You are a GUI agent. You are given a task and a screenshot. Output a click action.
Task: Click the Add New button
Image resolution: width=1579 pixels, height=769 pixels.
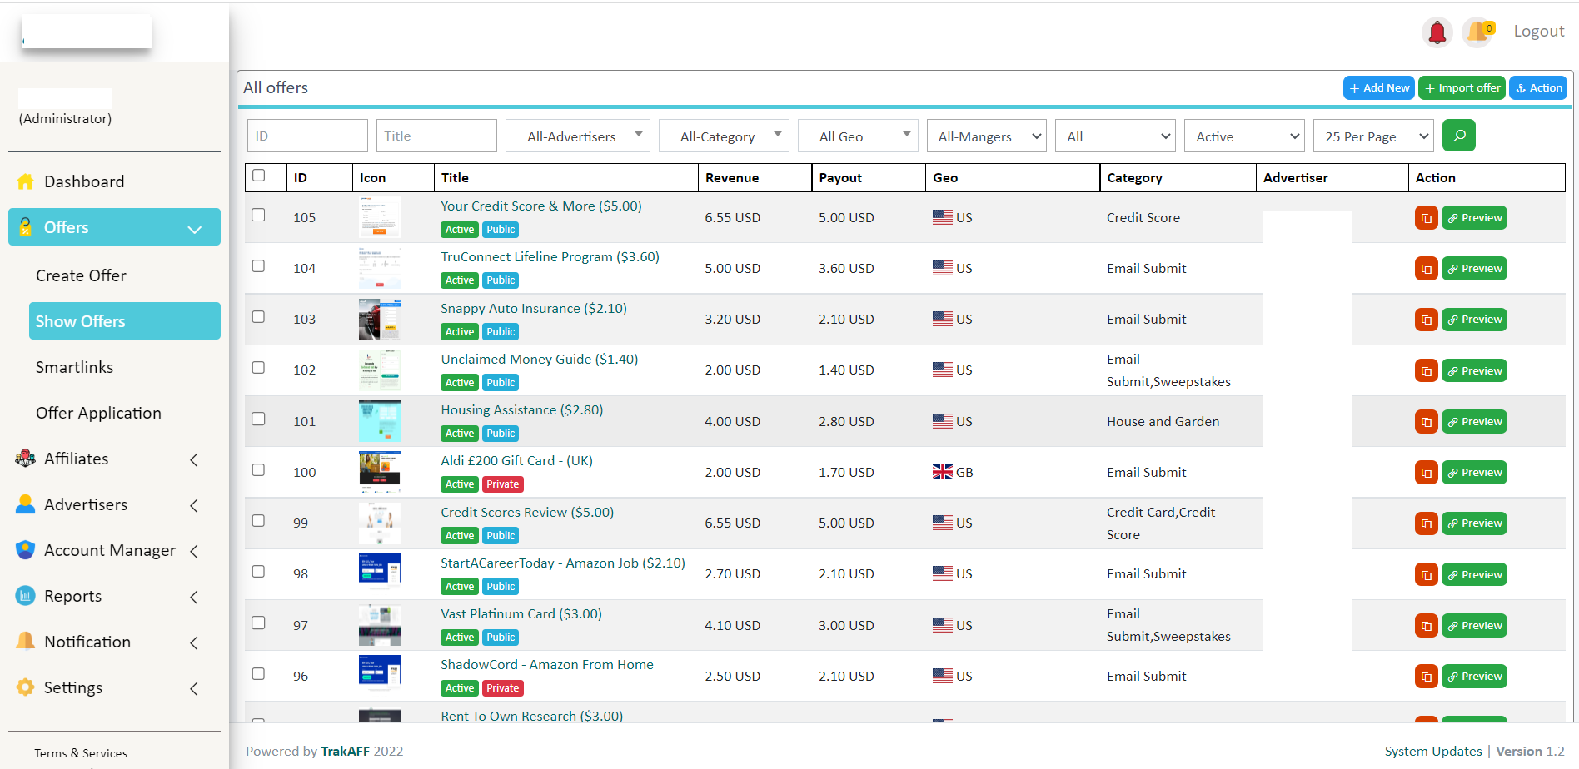pyautogui.click(x=1379, y=87)
